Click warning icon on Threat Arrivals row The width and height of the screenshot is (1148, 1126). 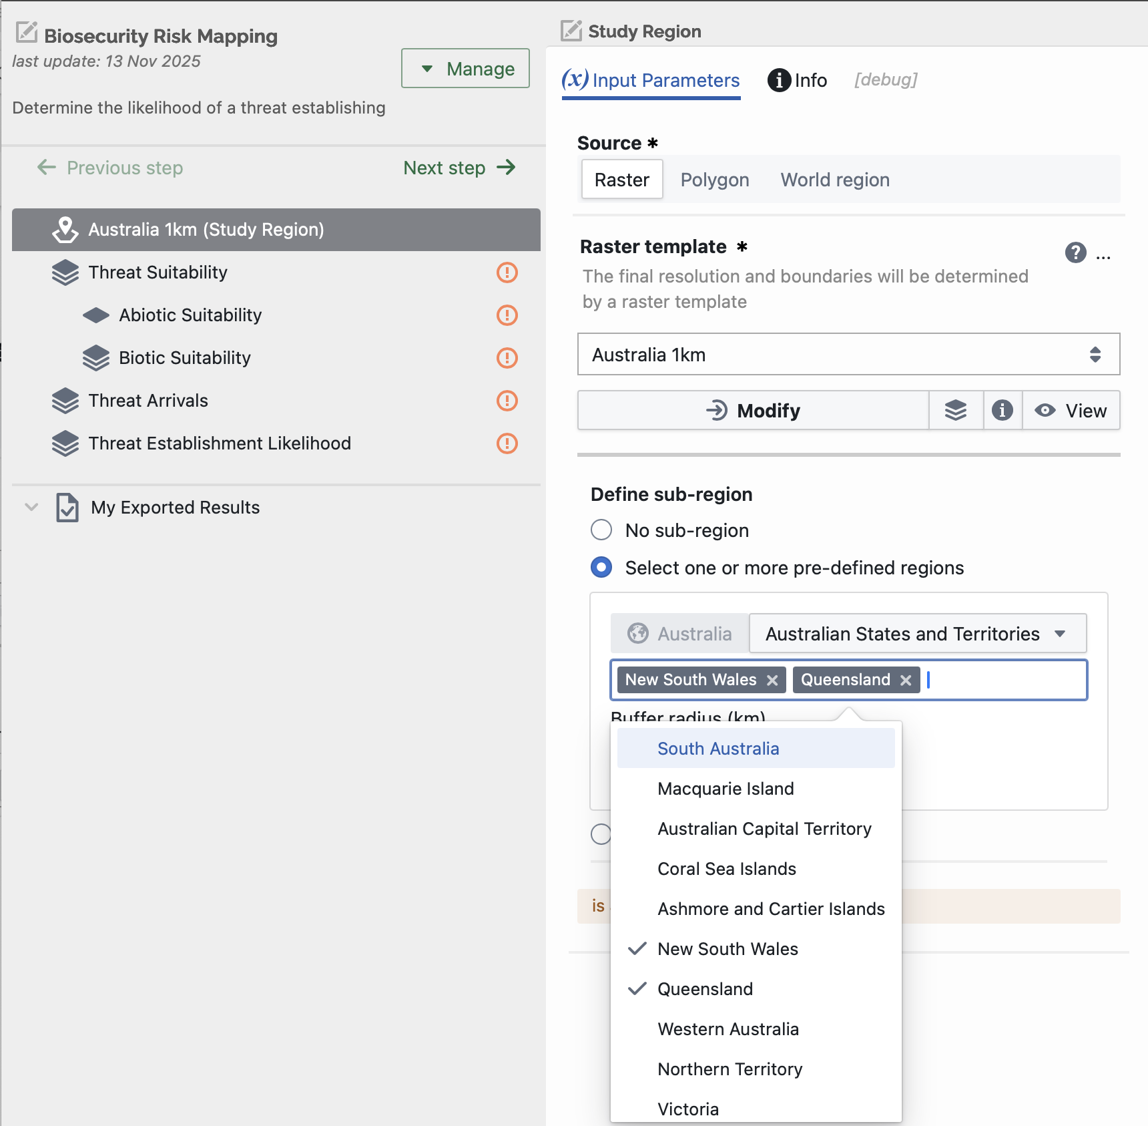pos(507,401)
